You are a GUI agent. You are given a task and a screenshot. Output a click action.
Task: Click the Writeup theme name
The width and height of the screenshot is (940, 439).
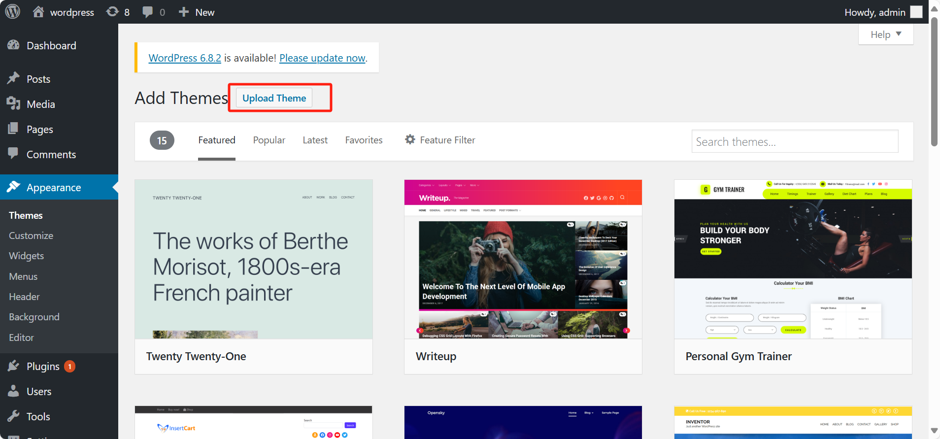[x=436, y=356]
